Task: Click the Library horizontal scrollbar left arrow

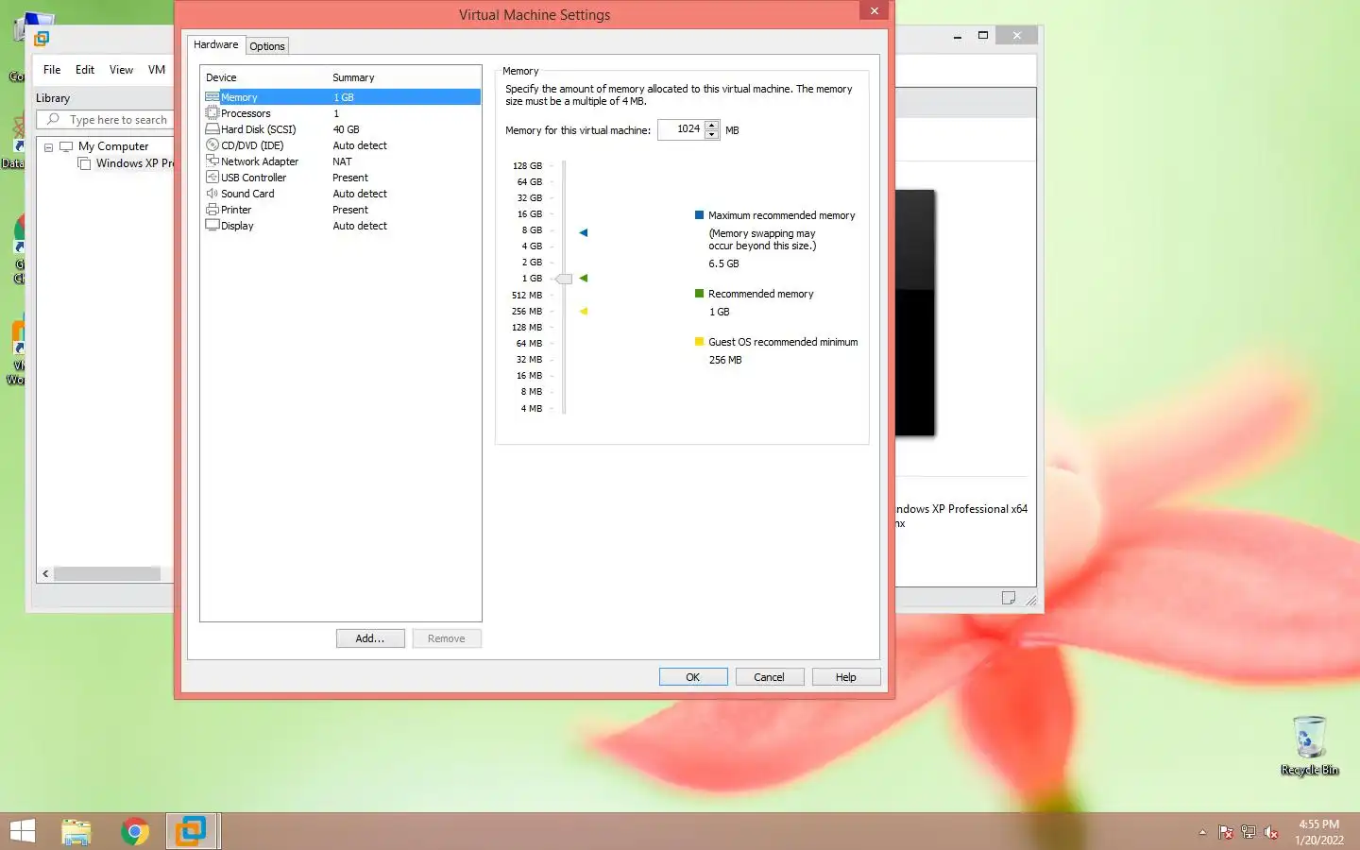Action: point(45,574)
